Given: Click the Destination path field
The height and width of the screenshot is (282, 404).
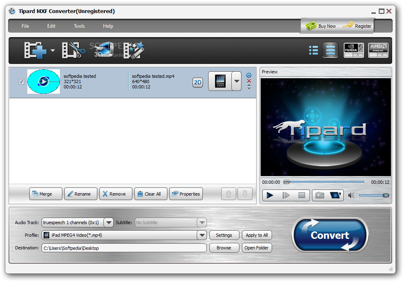Looking at the screenshot, I should tap(124, 248).
